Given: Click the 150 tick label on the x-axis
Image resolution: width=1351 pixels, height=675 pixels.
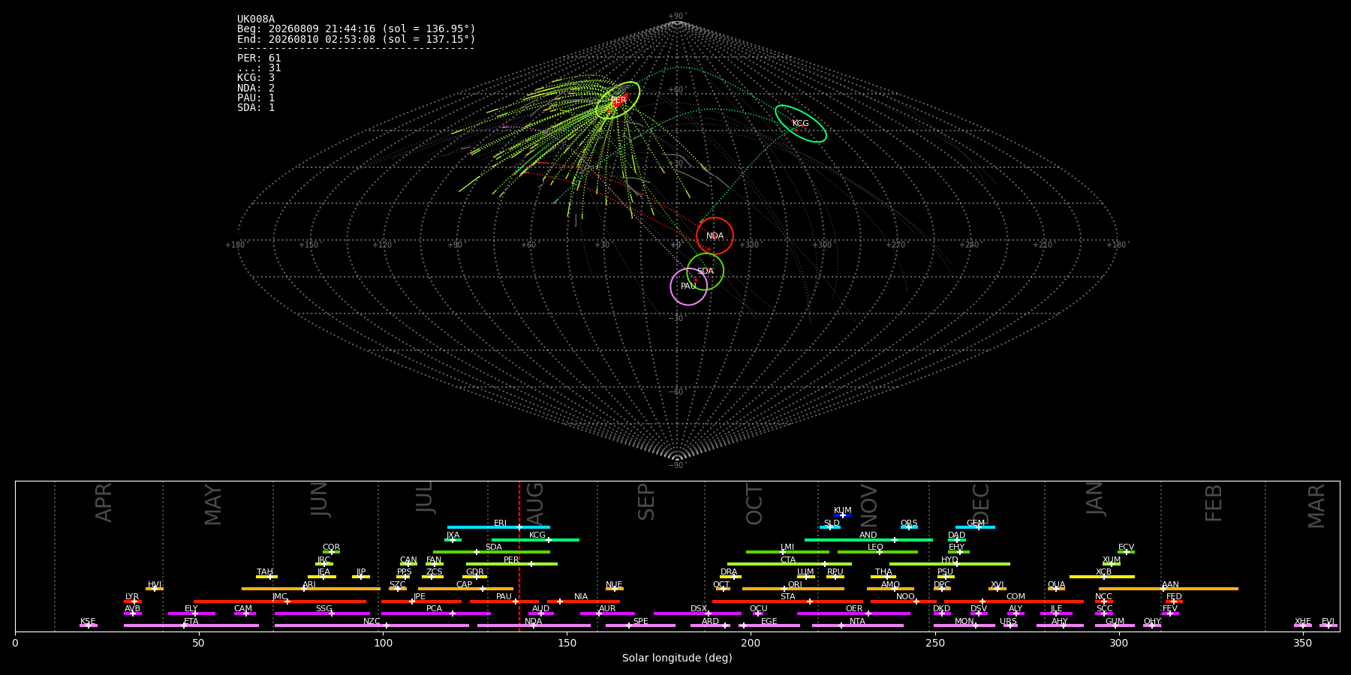Looking at the screenshot, I should point(567,643).
